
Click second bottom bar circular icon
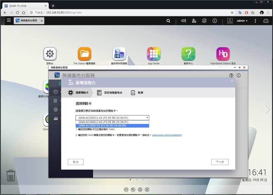pos(133,190)
